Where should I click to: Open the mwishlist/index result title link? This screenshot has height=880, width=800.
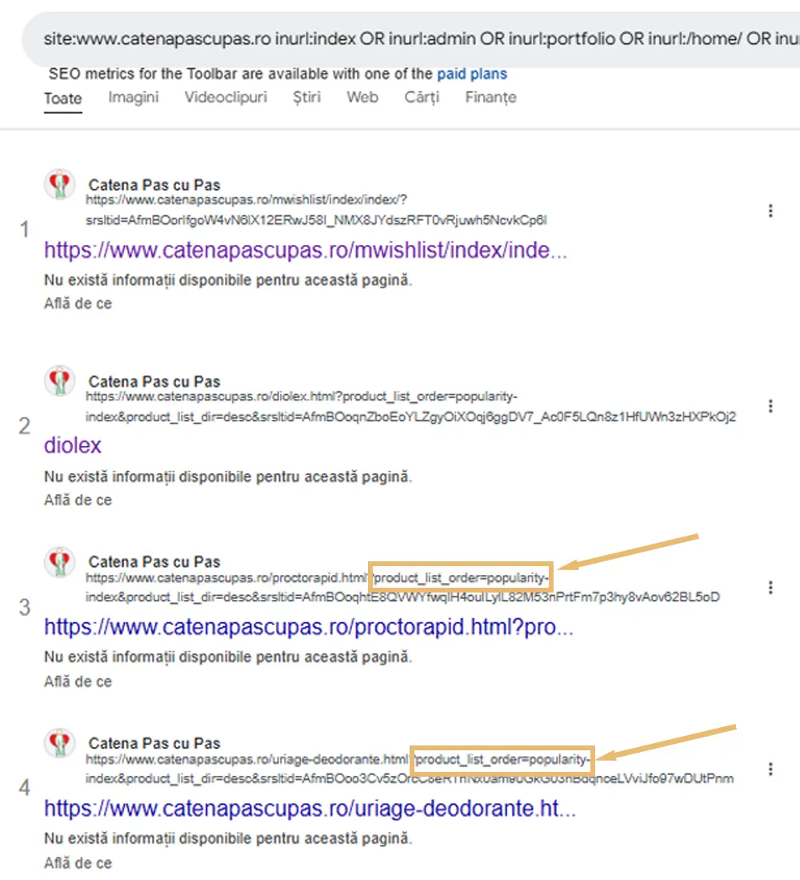point(306,251)
